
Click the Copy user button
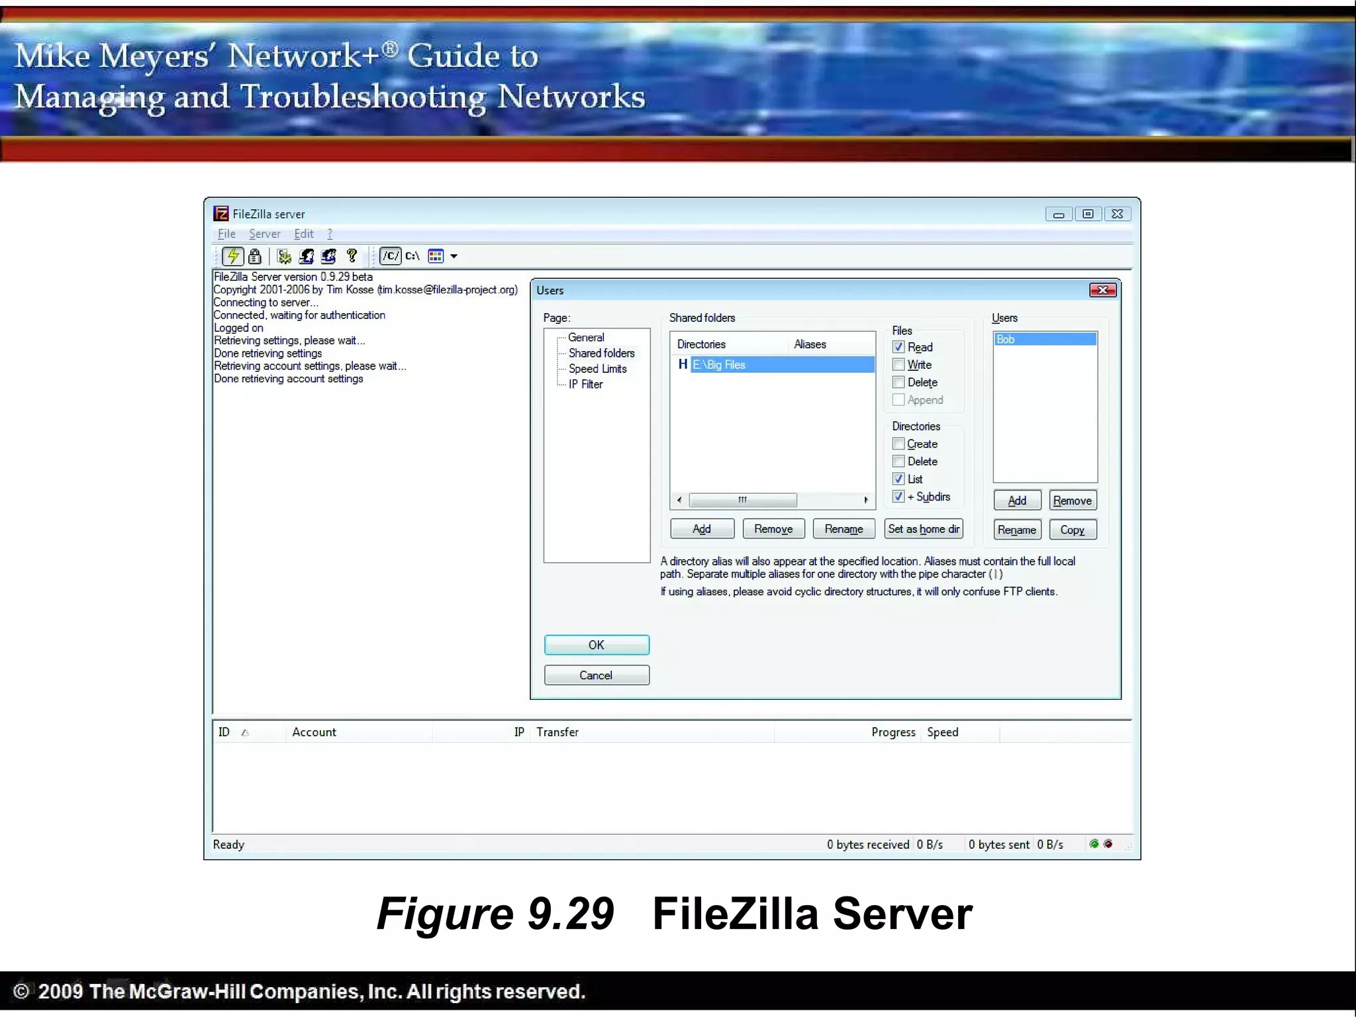1073,530
